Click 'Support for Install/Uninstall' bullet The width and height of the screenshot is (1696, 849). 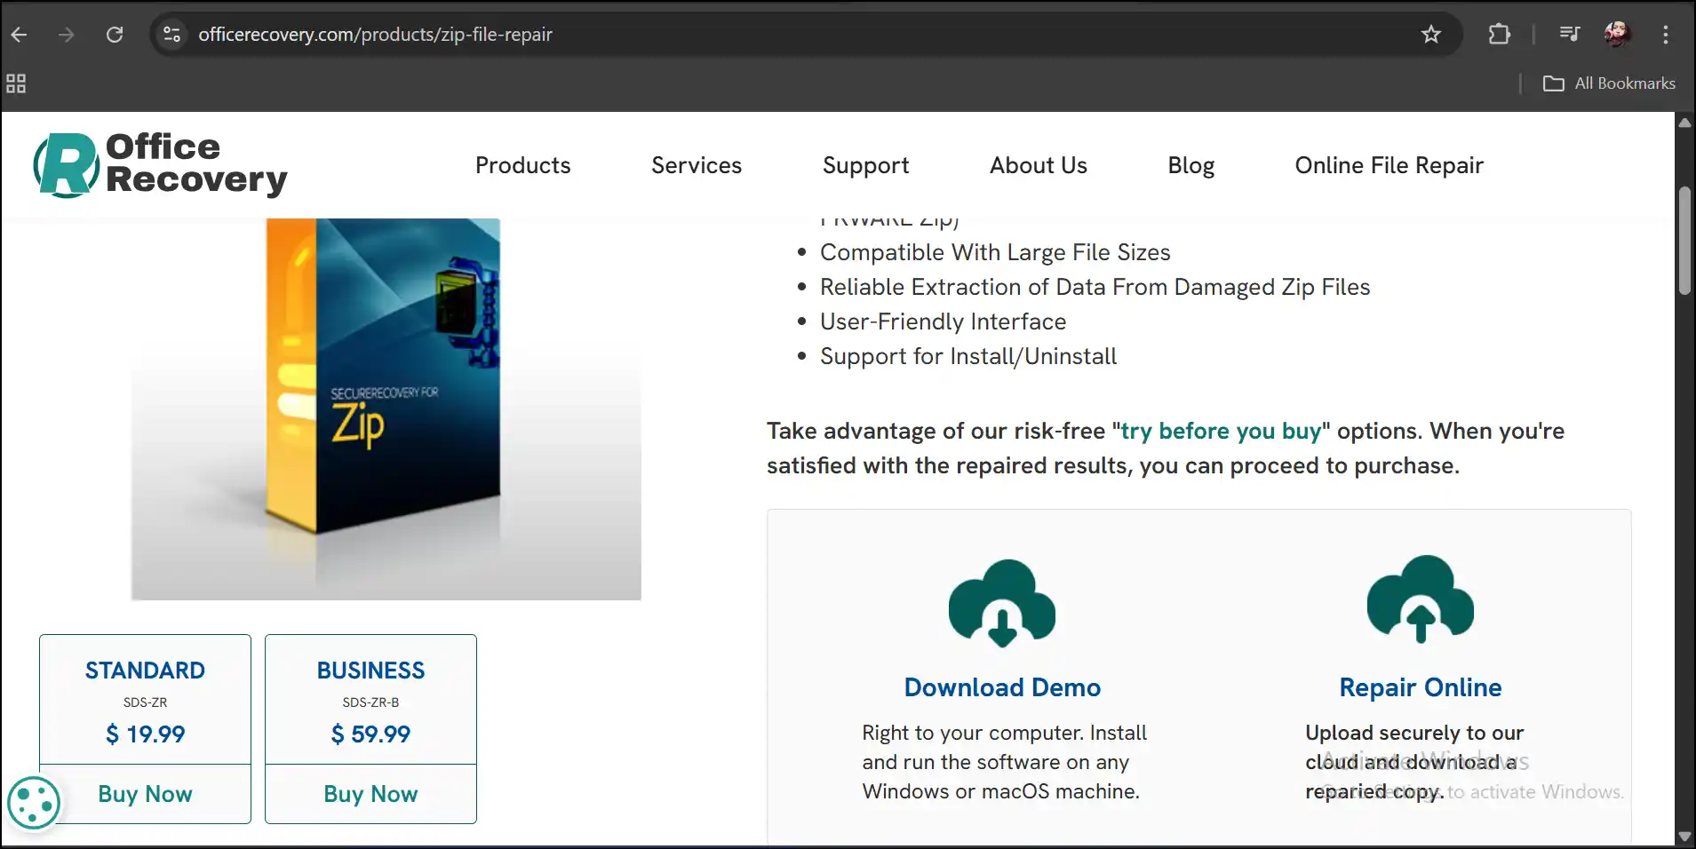pyautogui.click(x=968, y=357)
